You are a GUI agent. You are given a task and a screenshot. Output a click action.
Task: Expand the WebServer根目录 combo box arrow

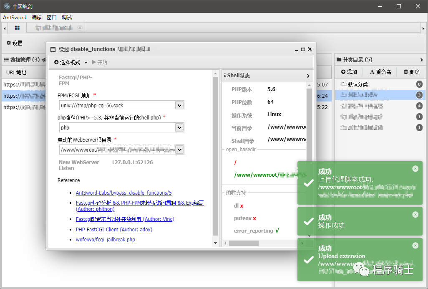tap(179, 150)
